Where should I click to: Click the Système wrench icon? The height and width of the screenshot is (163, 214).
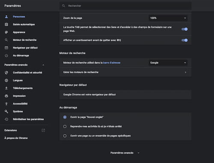tap(6, 111)
